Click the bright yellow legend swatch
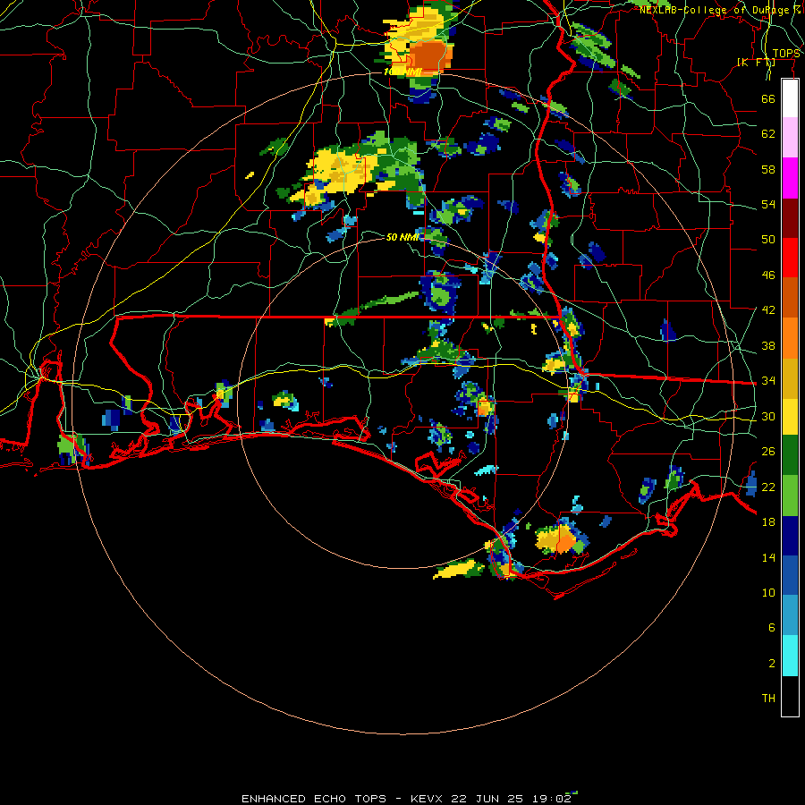Viewport: 805px width, 805px height. point(790,416)
